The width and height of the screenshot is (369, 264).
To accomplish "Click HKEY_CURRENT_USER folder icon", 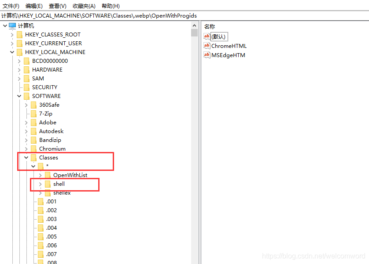I will 19,43.
